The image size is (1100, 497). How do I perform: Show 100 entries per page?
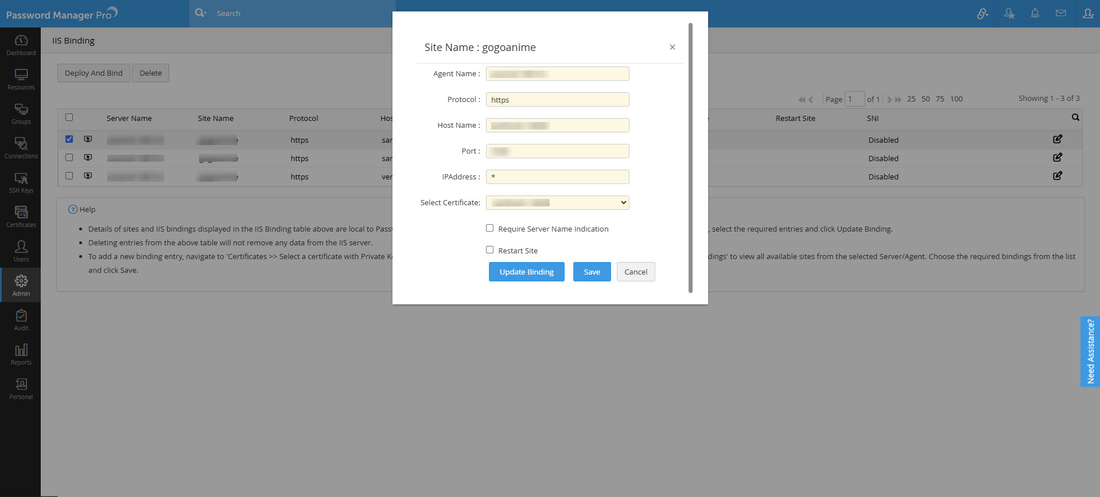click(x=956, y=99)
